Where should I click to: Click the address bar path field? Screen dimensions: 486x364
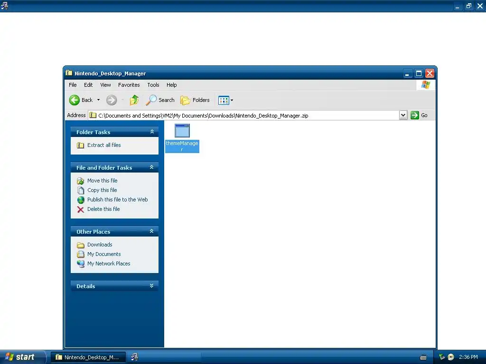[x=244, y=116]
